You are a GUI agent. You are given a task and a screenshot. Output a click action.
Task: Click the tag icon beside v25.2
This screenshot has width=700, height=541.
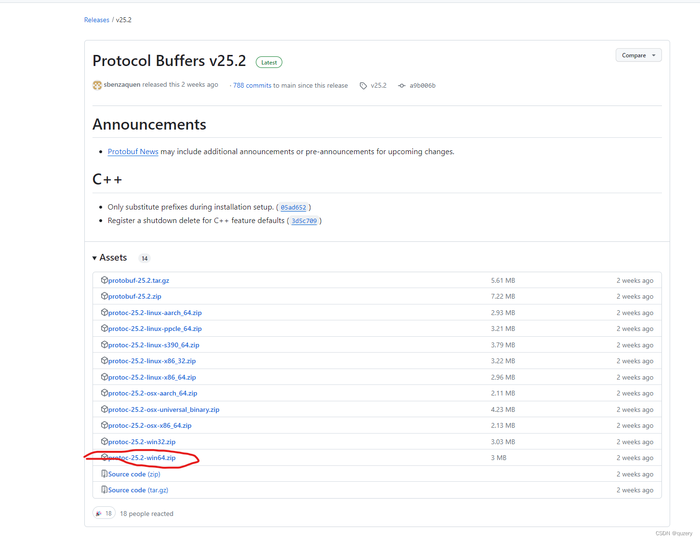364,85
